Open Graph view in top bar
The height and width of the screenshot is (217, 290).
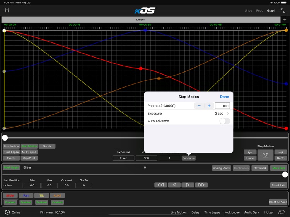pyautogui.click(x=271, y=10)
